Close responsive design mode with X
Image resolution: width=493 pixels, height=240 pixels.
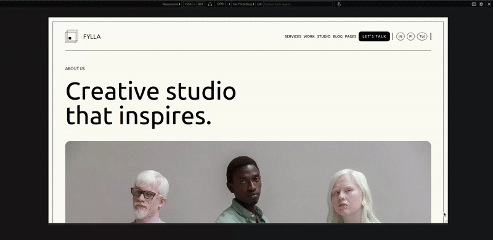(x=489, y=4)
